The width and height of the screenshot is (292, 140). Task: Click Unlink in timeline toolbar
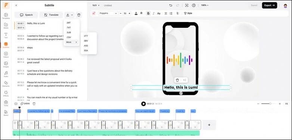(x=25, y=104)
